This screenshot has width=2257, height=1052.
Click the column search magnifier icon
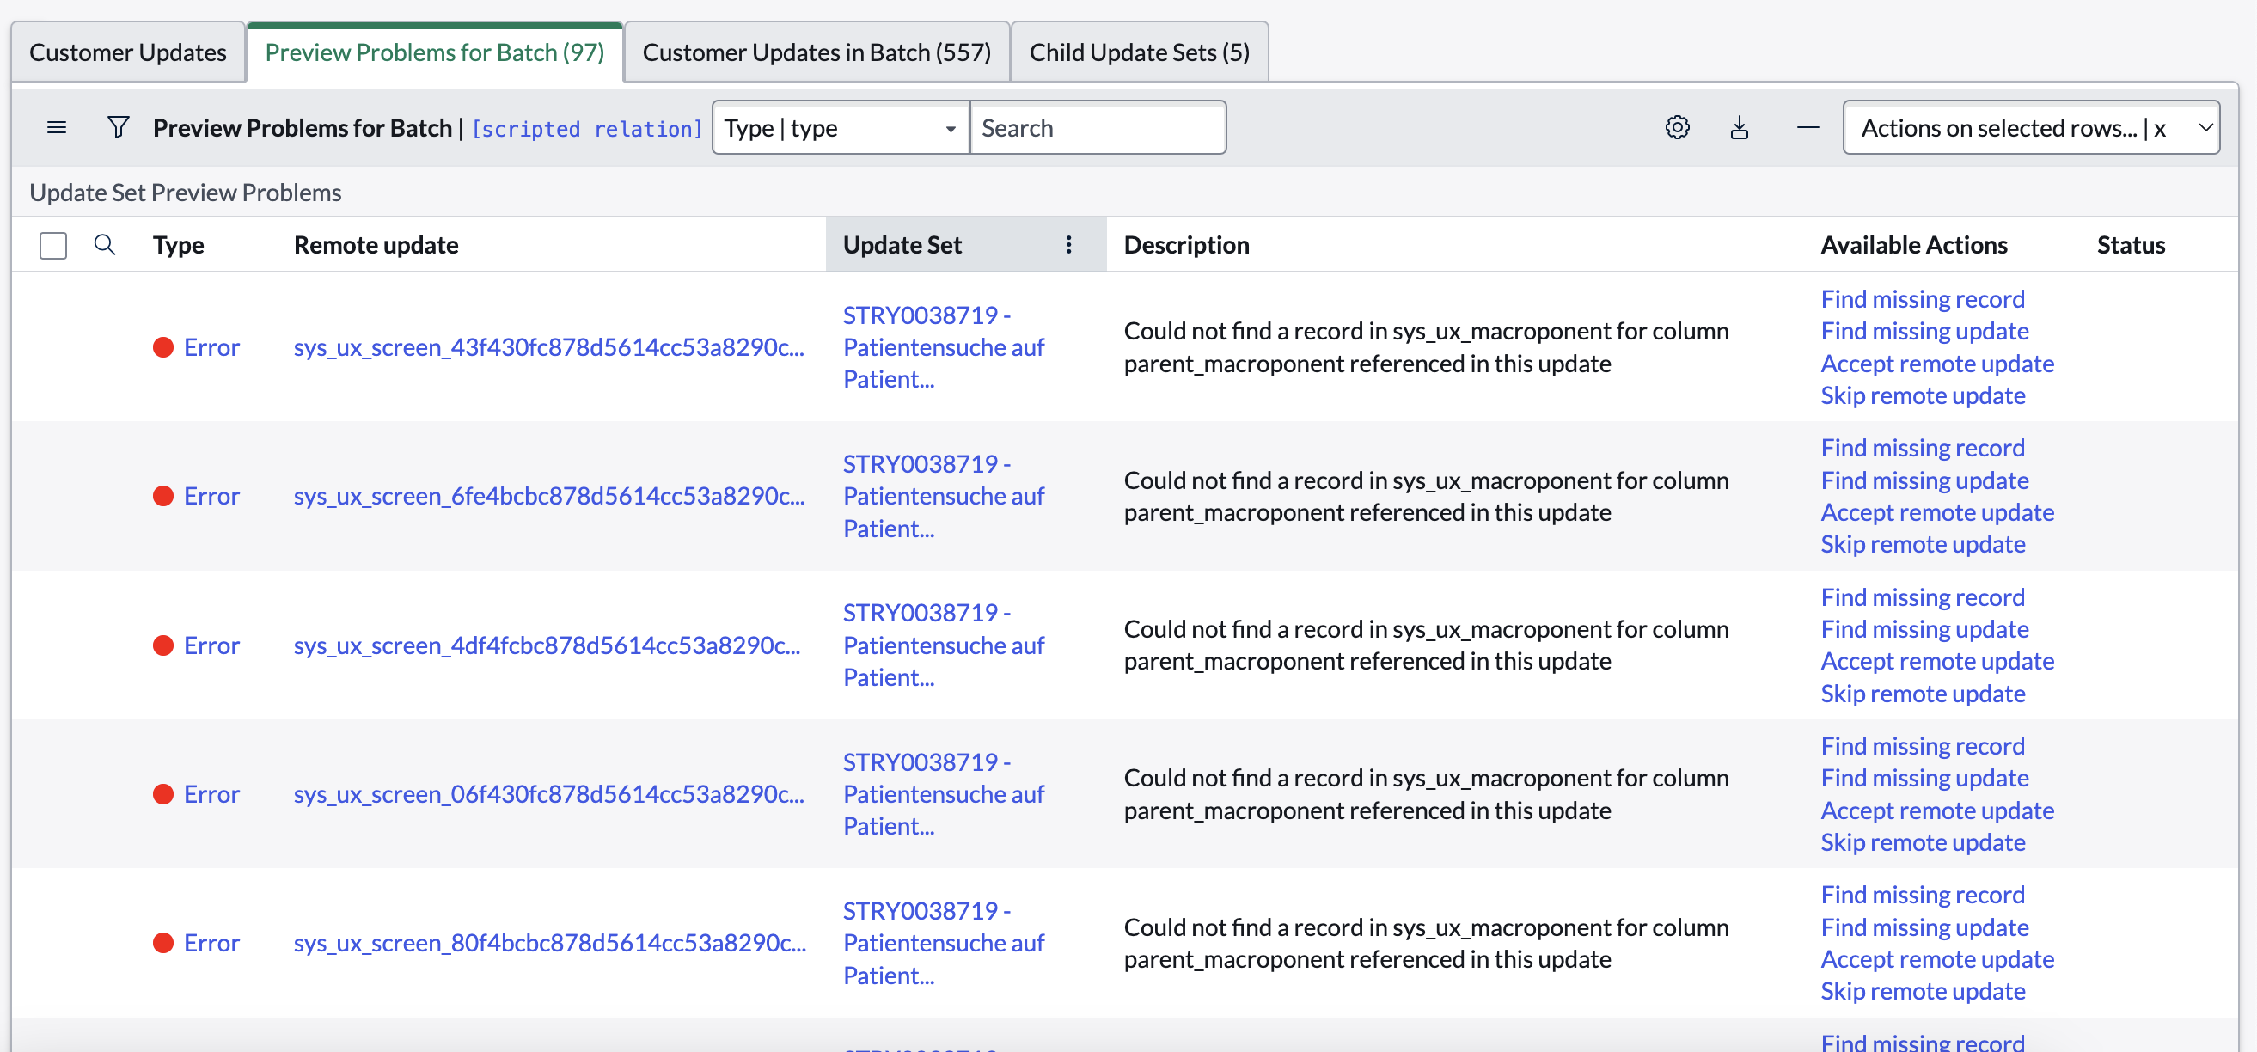coord(104,244)
